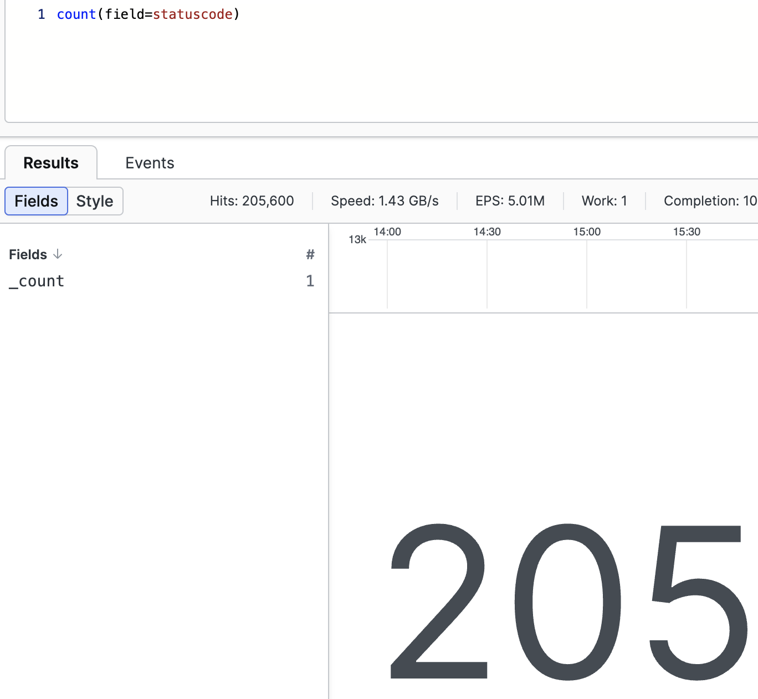This screenshot has height=699, width=758.
Task: Click the 13k axis label on the histogram
Action: tap(357, 239)
